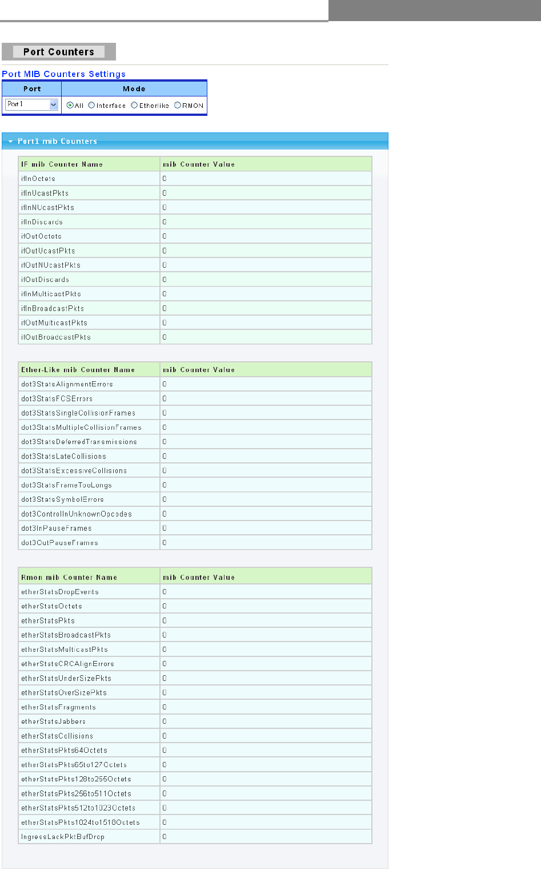Click the ifInOctets counter value cell
This screenshot has width=541, height=871.
266,179
